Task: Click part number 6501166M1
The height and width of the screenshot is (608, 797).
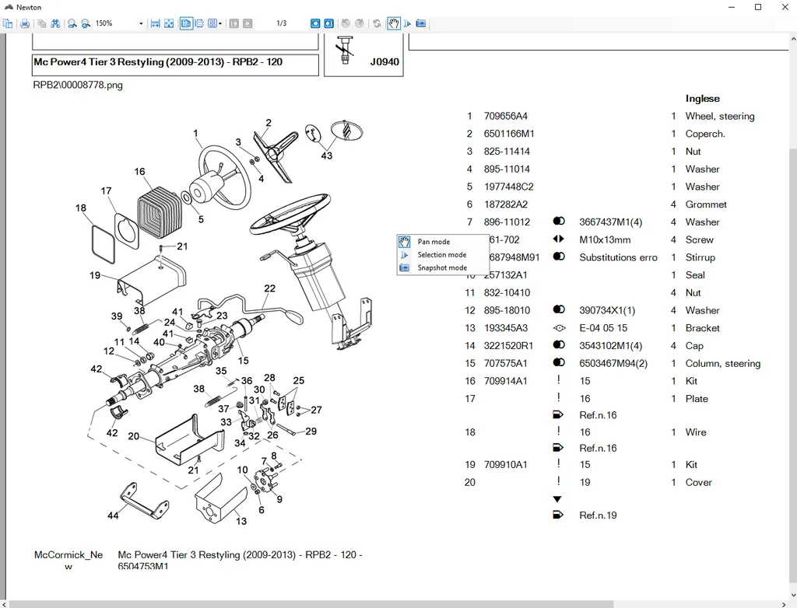Action: coord(509,134)
